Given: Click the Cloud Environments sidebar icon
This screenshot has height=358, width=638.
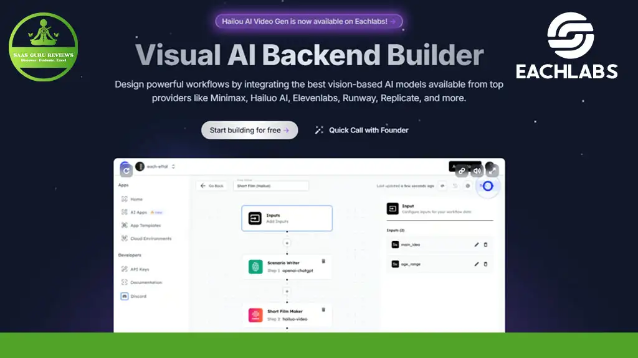Looking at the screenshot, I should (x=125, y=238).
